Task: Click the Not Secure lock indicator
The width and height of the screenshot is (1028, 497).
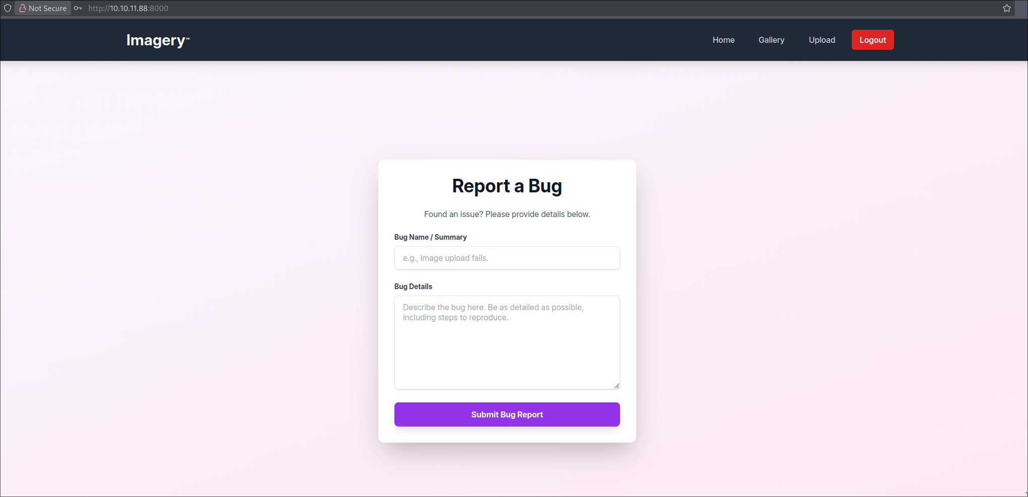Action: 43,8
